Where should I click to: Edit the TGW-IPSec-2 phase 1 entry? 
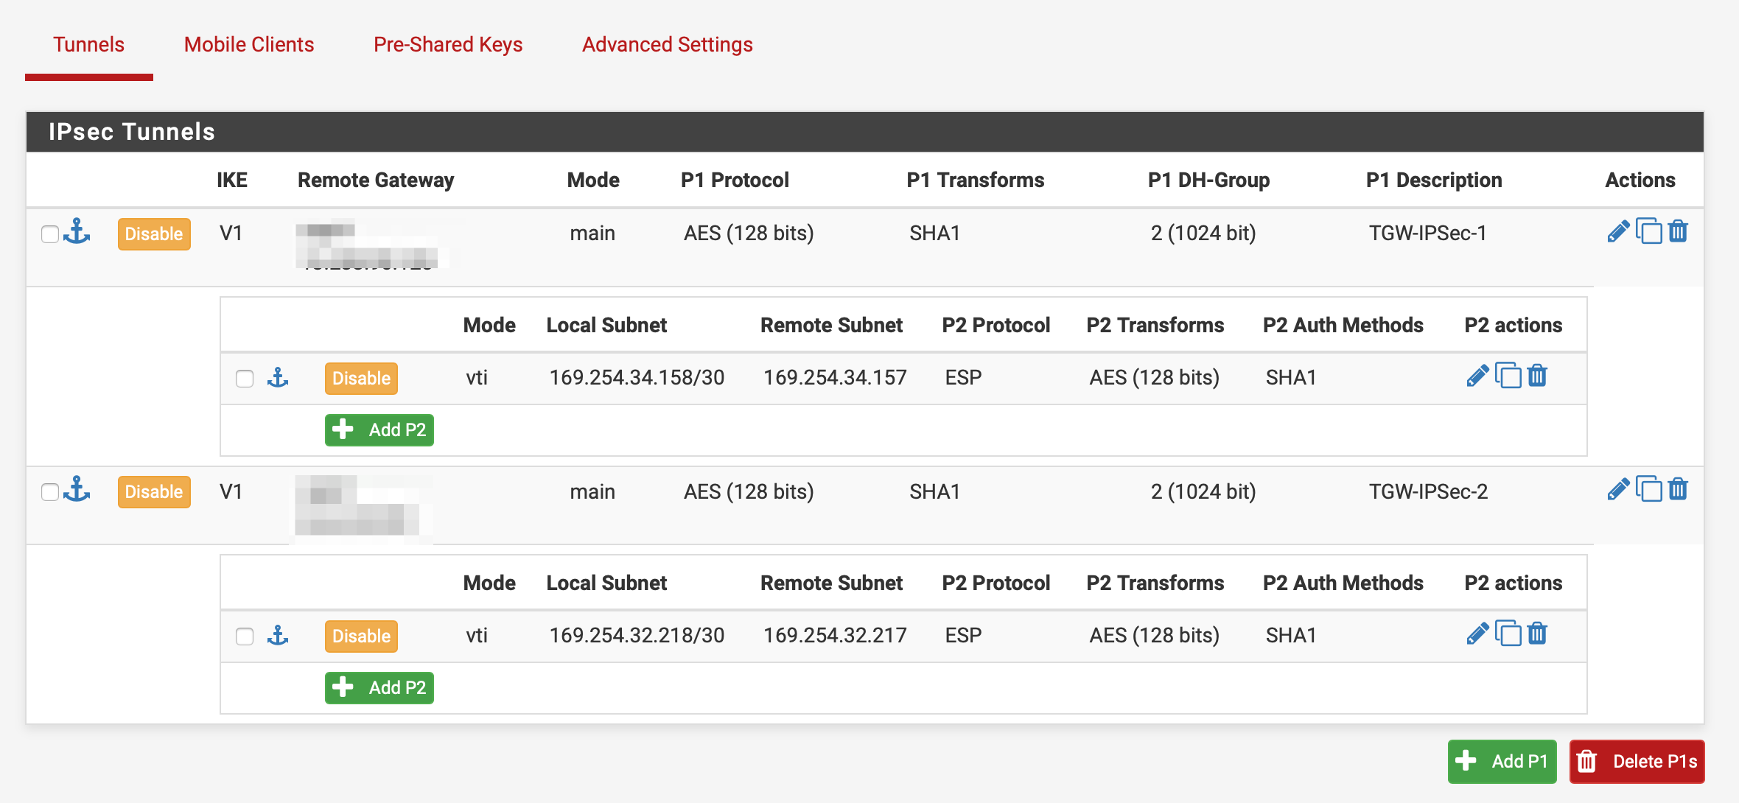[x=1618, y=490]
